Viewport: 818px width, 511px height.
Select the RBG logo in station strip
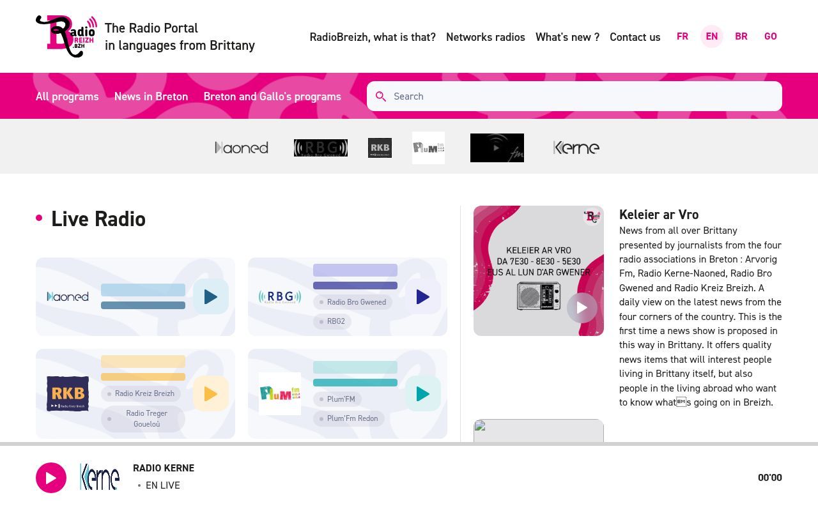pos(321,148)
